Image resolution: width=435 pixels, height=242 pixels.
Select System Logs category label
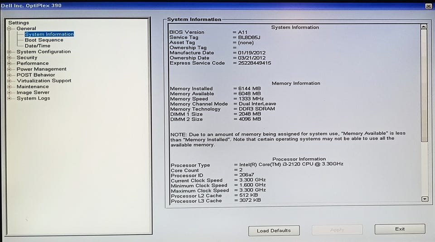pyautogui.click(x=33, y=98)
